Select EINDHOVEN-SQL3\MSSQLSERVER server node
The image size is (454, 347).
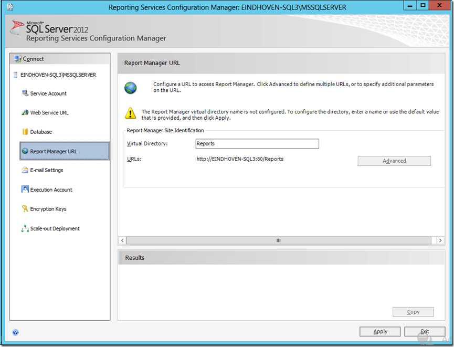click(x=58, y=75)
